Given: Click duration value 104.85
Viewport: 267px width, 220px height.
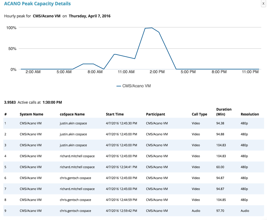Looking at the screenshot, I should (221, 200).
